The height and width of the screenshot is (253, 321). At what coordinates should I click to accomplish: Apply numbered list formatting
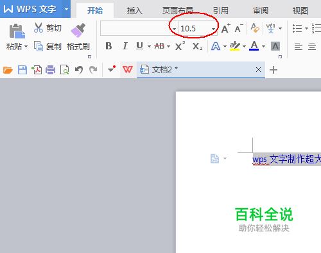pyautogui.click(x=317, y=28)
